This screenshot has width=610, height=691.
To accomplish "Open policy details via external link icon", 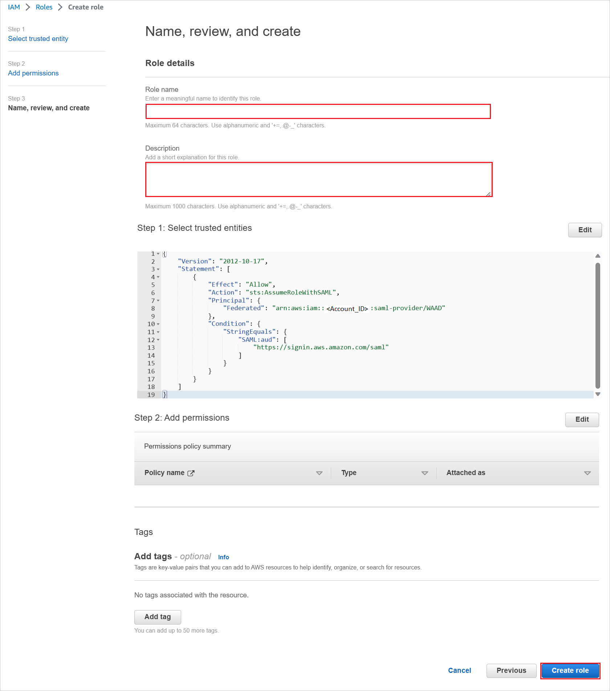I will coord(191,473).
